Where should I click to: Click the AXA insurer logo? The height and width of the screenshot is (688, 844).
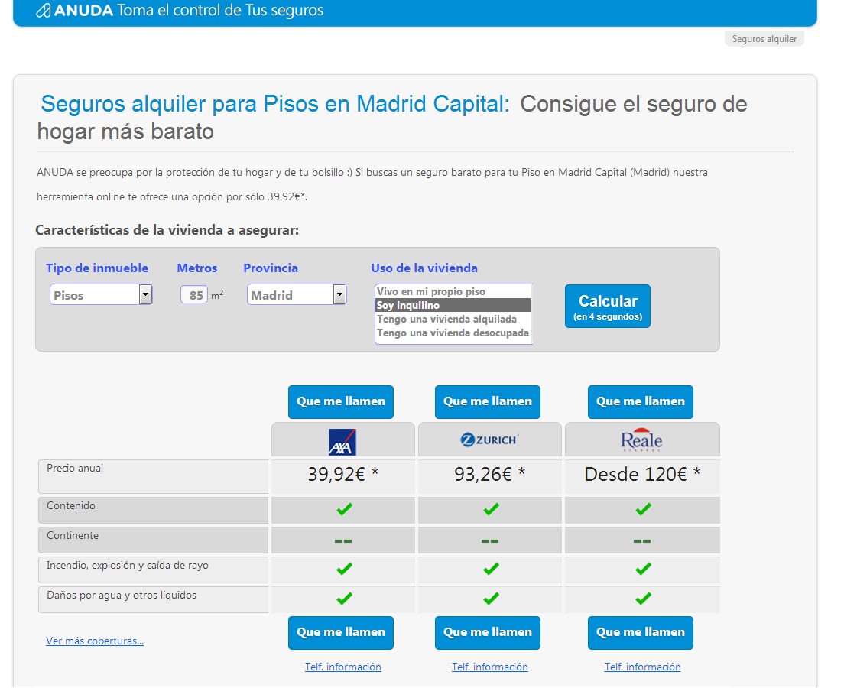tap(342, 442)
